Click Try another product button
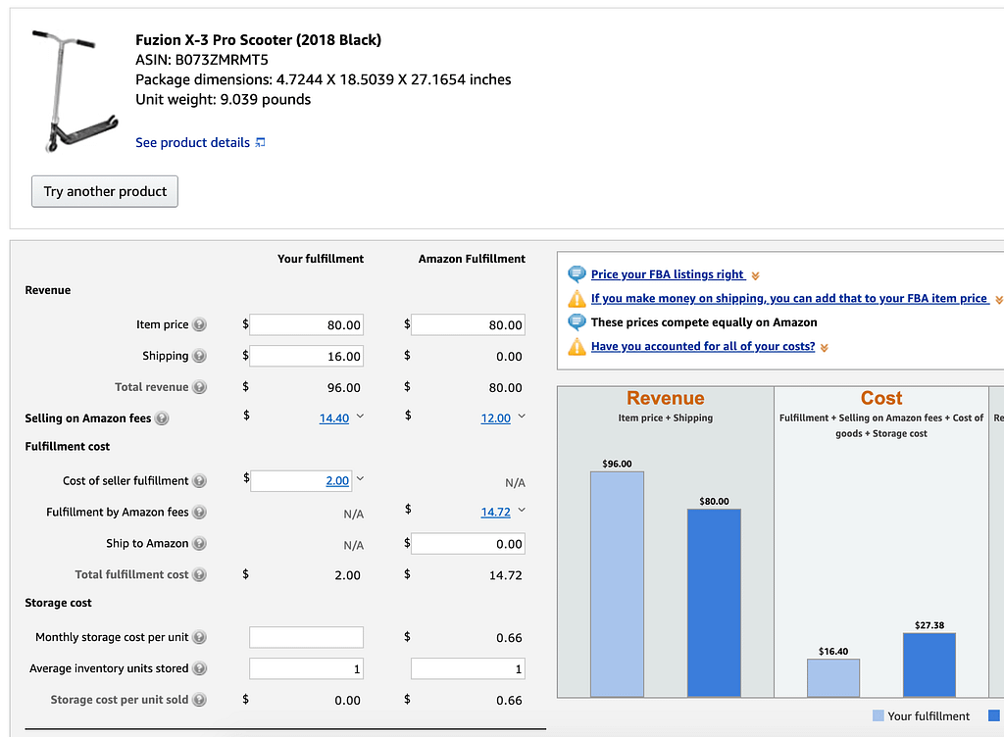This screenshot has width=1004, height=737. click(105, 191)
